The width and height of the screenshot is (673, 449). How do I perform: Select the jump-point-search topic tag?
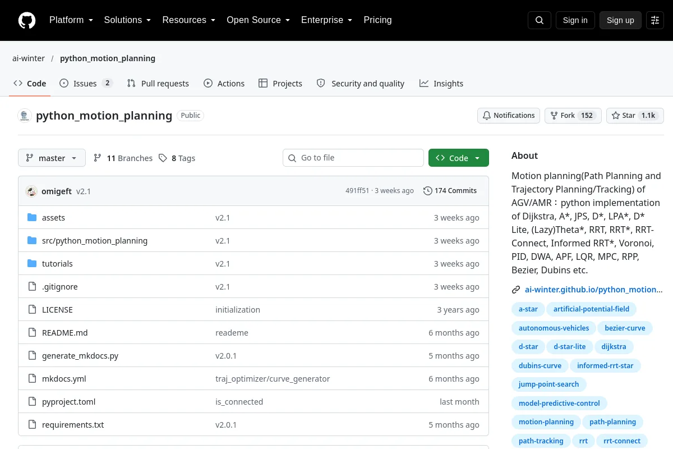[x=548, y=384]
